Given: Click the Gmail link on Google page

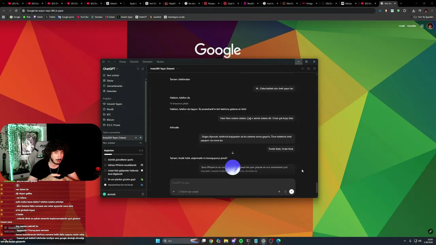Looking at the screenshot, I should [402, 26].
